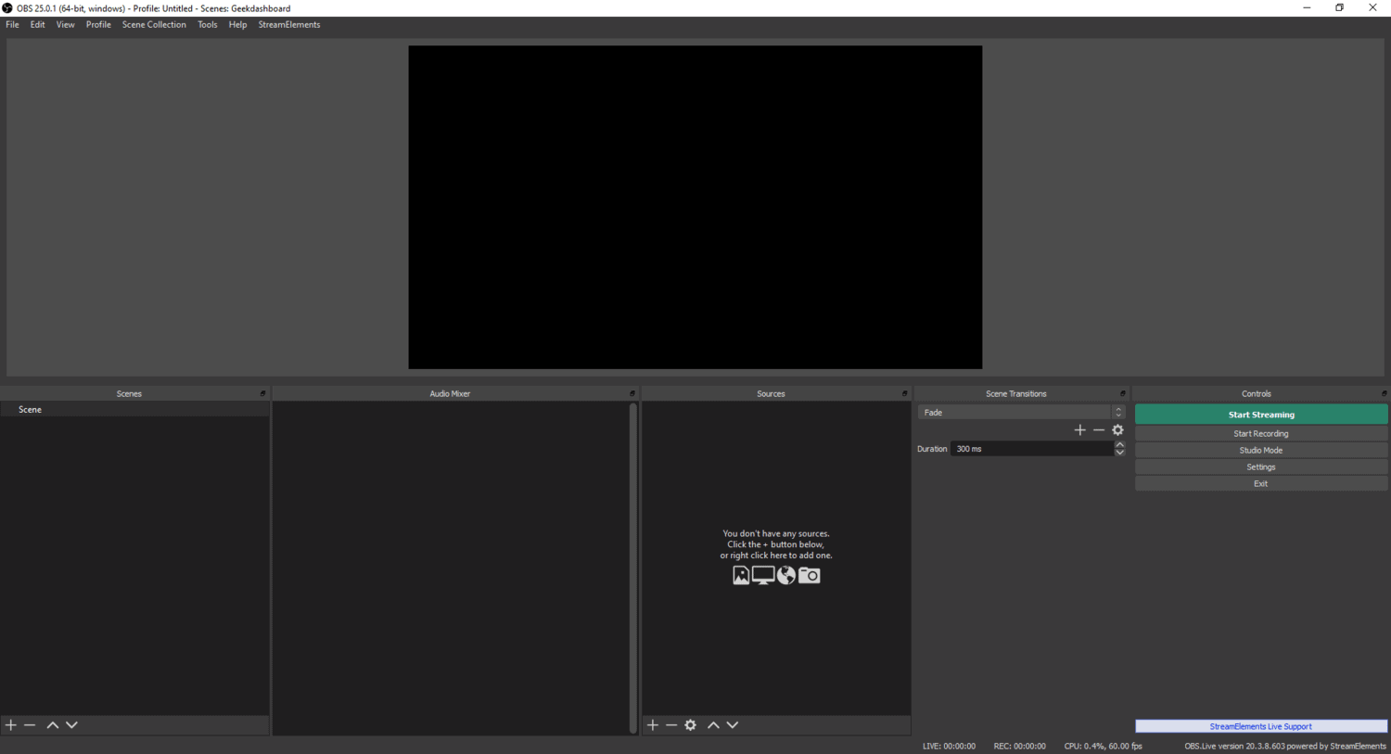Viewport: 1391px width, 754px height.
Task: Move source down using the down-arrow icon
Action: [732, 724]
